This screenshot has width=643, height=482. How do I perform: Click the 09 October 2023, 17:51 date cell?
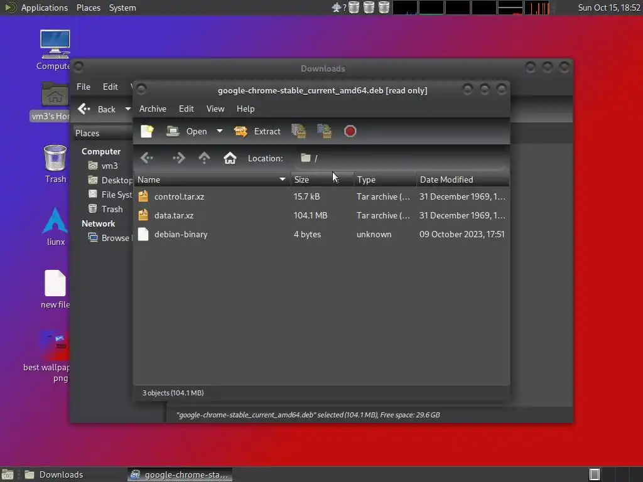[x=462, y=234]
